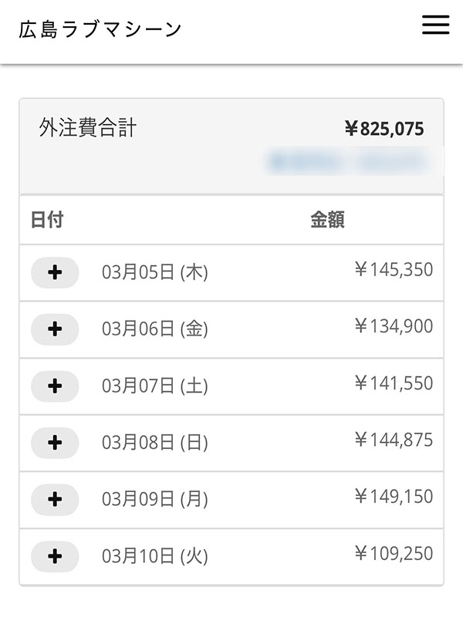The width and height of the screenshot is (463, 617).
Task: Click the blurred text under the total
Action: [x=345, y=162]
